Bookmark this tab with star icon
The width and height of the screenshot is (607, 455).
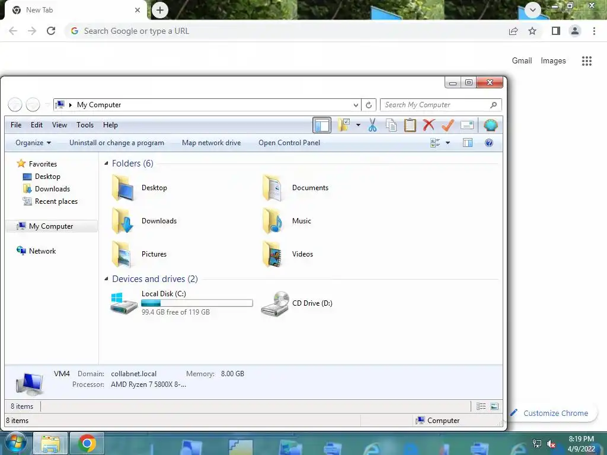tap(532, 31)
